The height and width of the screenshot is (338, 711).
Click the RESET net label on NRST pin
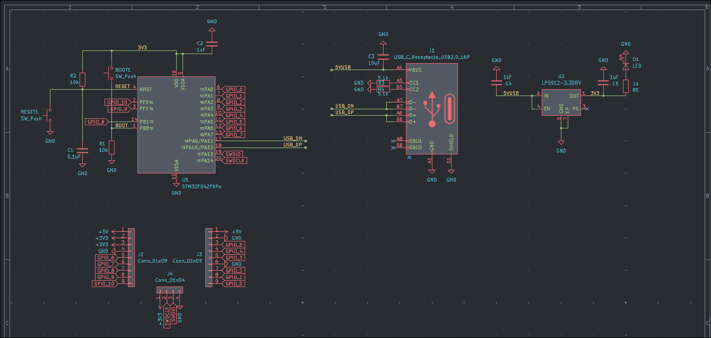[x=122, y=86]
